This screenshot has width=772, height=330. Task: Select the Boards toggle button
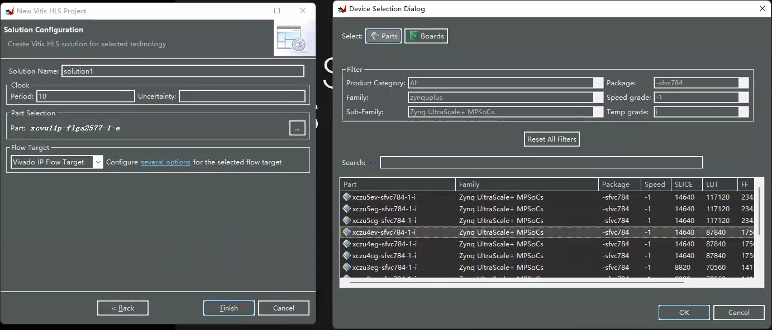(426, 36)
